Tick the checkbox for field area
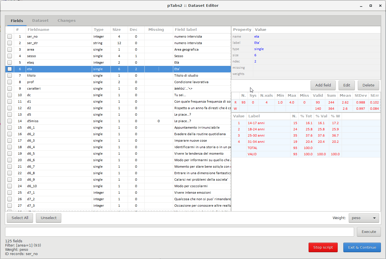The image size is (386, 259). coord(10,49)
